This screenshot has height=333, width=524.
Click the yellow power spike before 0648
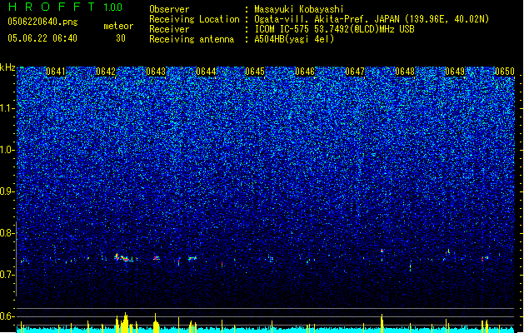[382, 323]
